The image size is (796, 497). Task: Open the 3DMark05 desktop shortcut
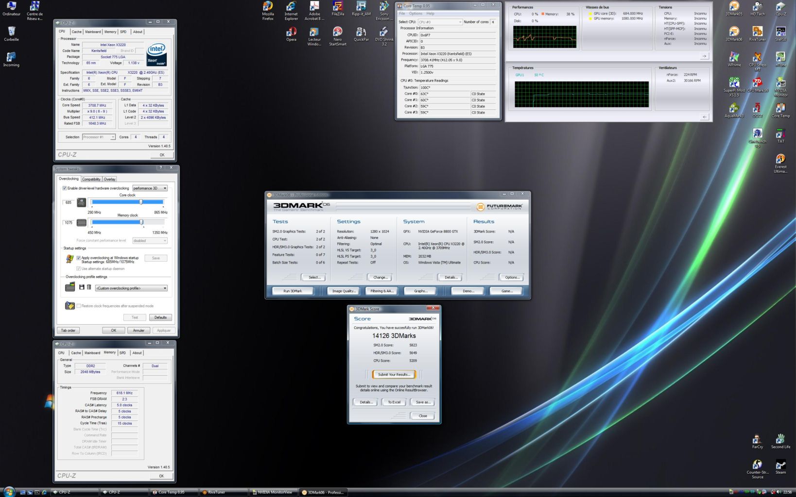(x=734, y=8)
